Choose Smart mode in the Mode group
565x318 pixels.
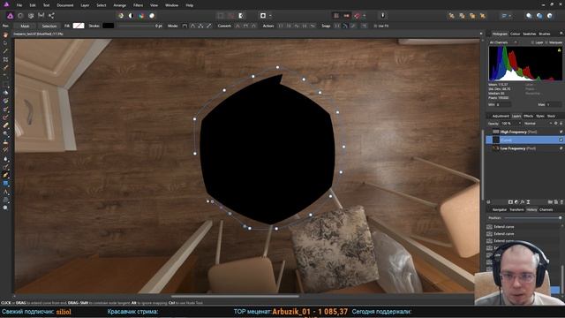click(x=192, y=26)
